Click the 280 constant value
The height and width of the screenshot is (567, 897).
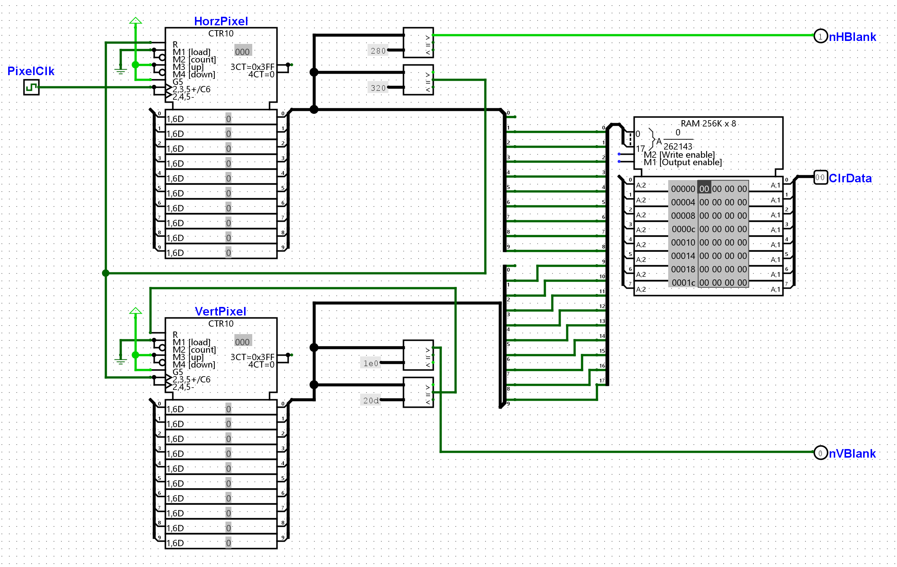(x=378, y=51)
